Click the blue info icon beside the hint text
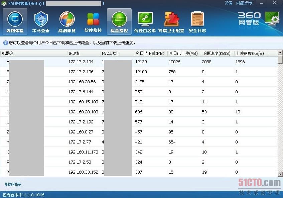The height and width of the screenshot is (198, 283). coord(6,43)
